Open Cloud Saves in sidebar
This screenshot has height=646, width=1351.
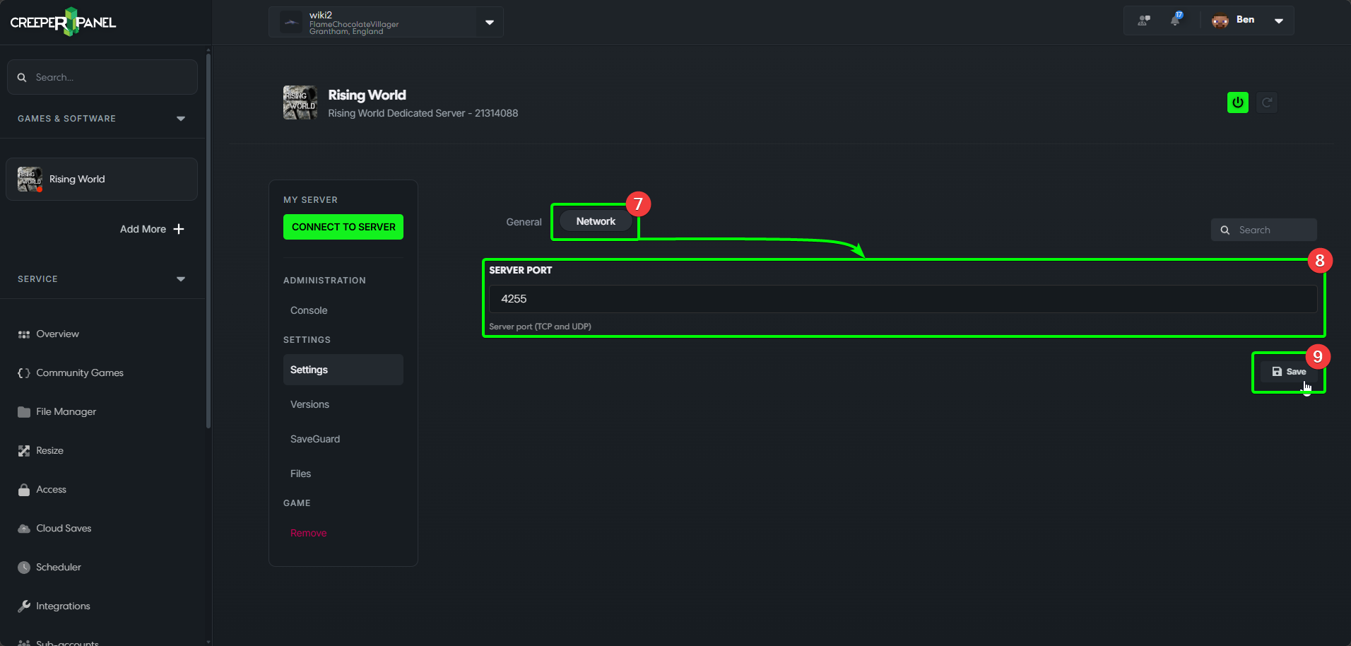pos(64,528)
